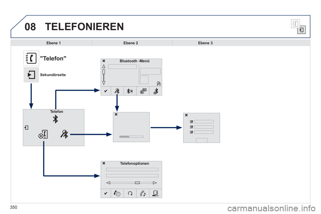Select second option field in Telefonoptionen
The height and width of the screenshot is (214, 321).
(x=132, y=176)
